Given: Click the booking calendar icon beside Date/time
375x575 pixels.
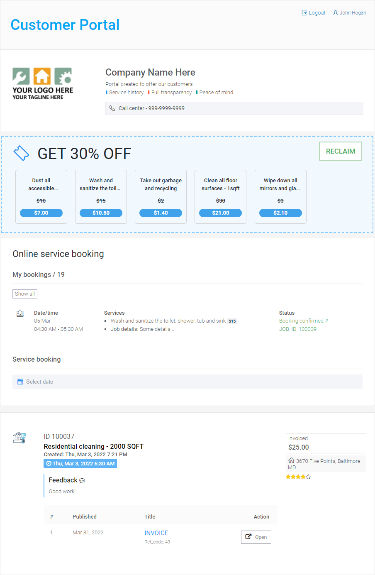Looking at the screenshot, I should click(x=20, y=313).
